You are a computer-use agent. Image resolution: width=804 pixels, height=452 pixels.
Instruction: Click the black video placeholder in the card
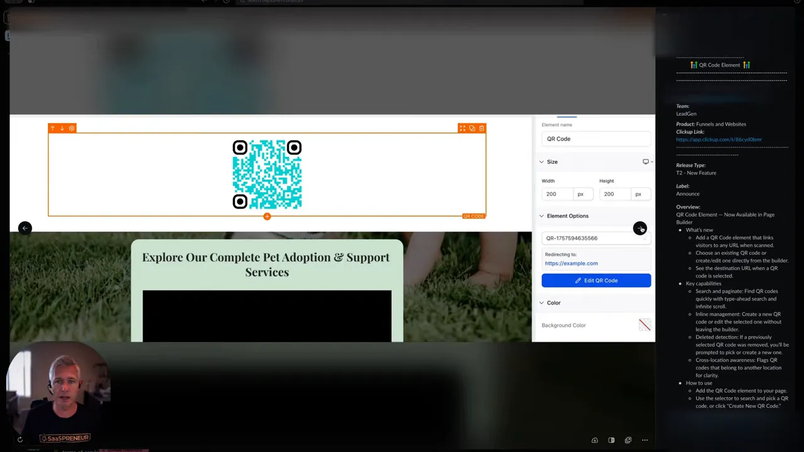tap(267, 316)
